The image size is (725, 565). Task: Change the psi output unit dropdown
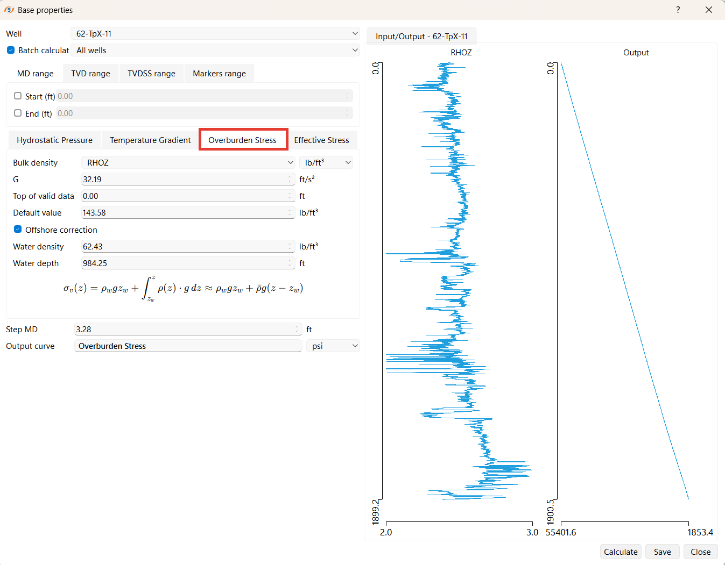coord(333,346)
